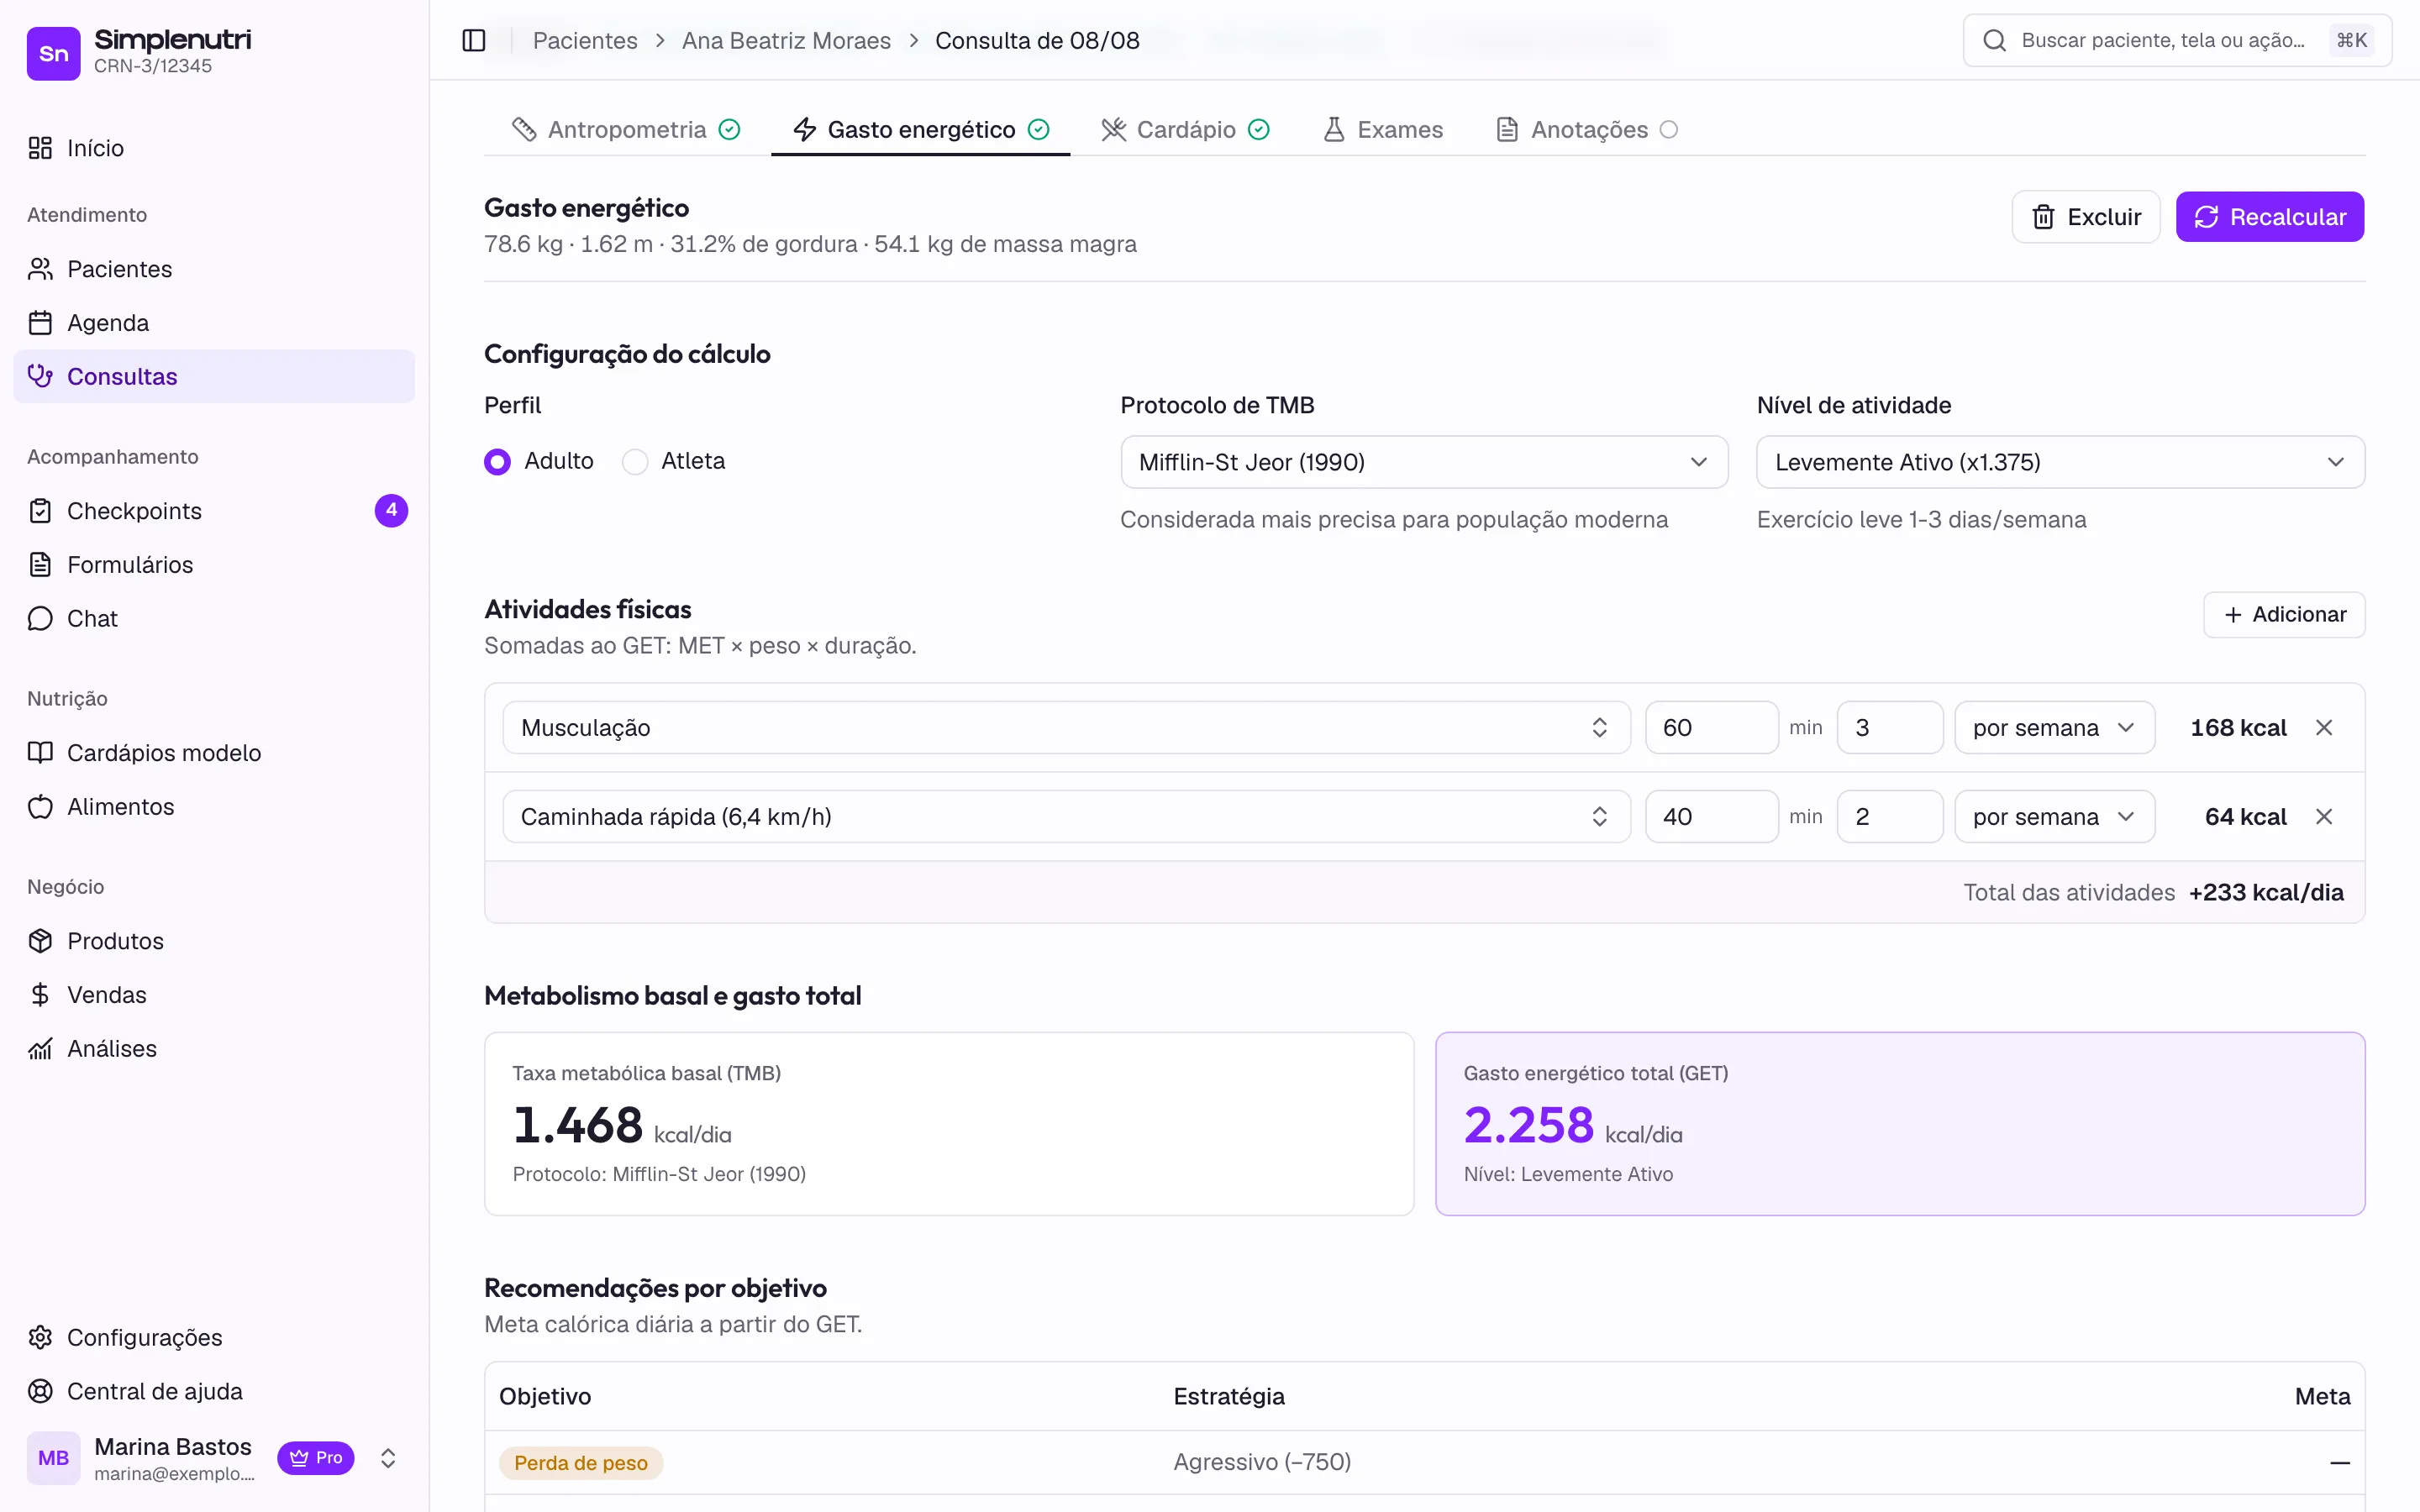Open the Agenda calendar

point(214,323)
